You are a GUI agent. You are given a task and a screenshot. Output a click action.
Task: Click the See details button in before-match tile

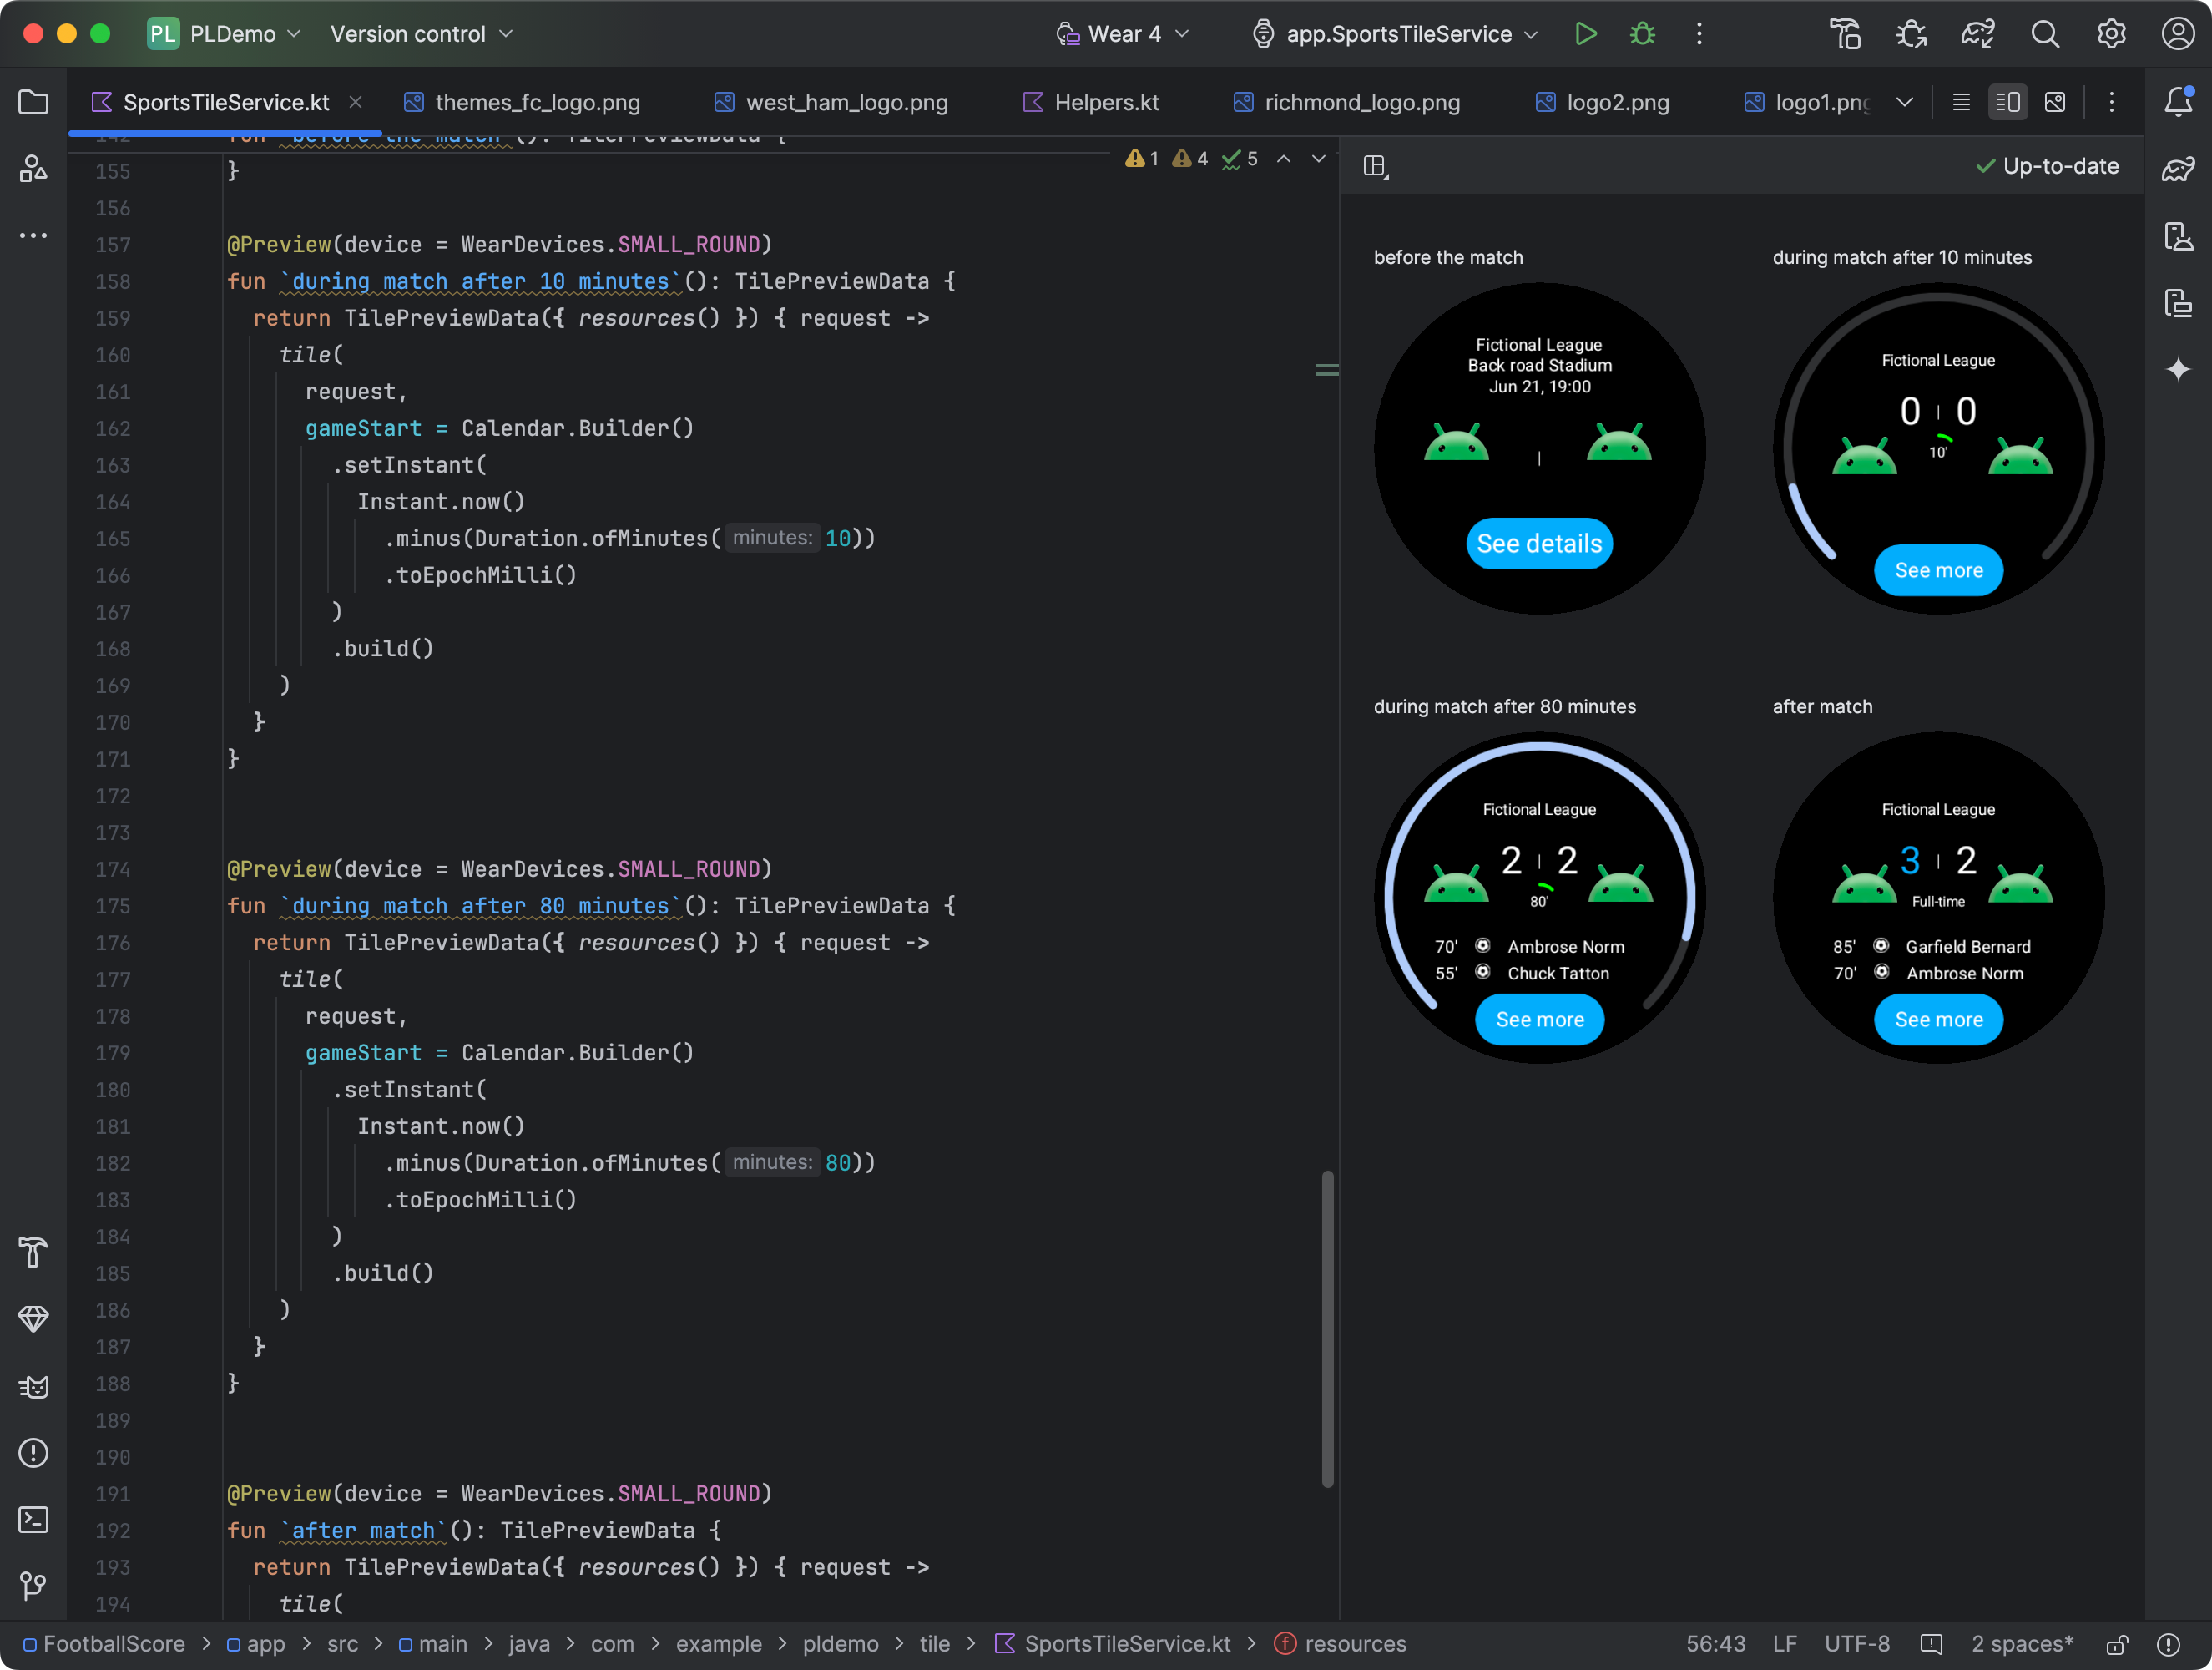[x=1538, y=542]
